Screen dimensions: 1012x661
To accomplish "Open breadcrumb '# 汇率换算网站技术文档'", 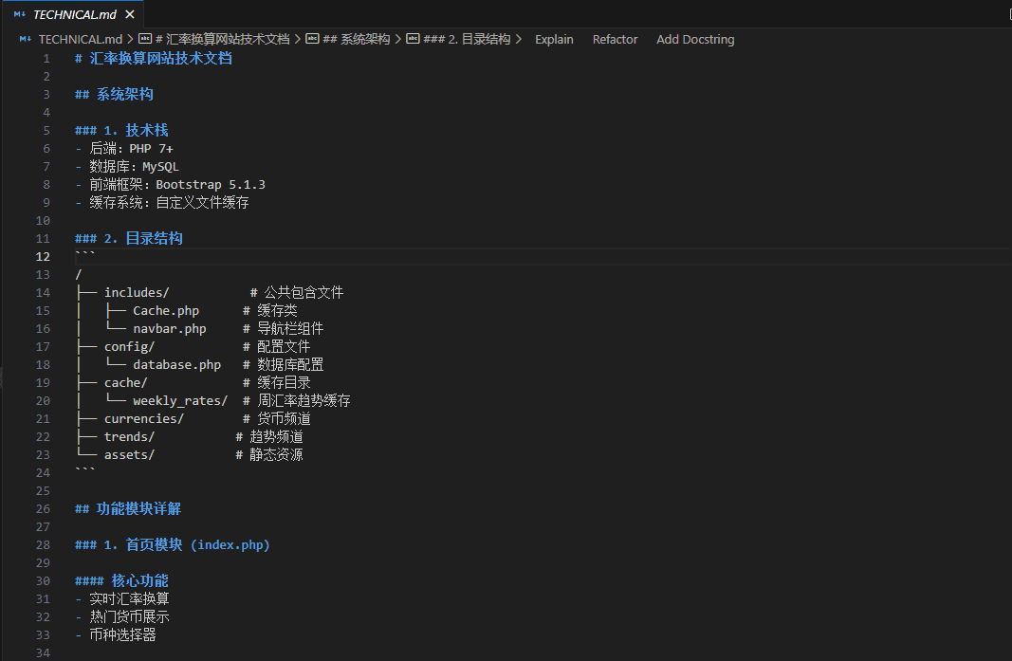I will click(223, 40).
